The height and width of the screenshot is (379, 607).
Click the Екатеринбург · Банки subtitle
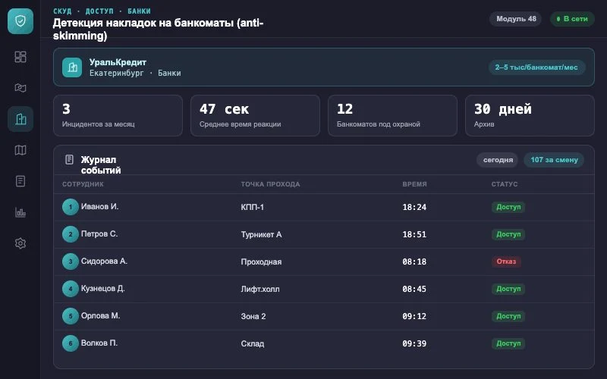tap(135, 73)
